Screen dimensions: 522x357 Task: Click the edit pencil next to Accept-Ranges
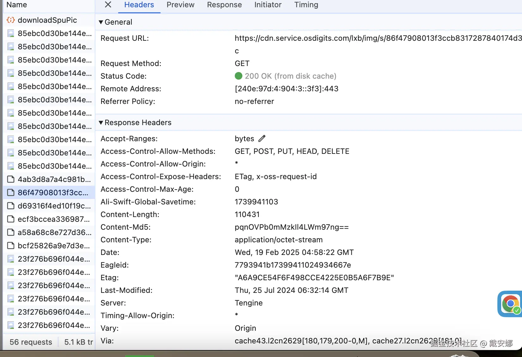[262, 139]
